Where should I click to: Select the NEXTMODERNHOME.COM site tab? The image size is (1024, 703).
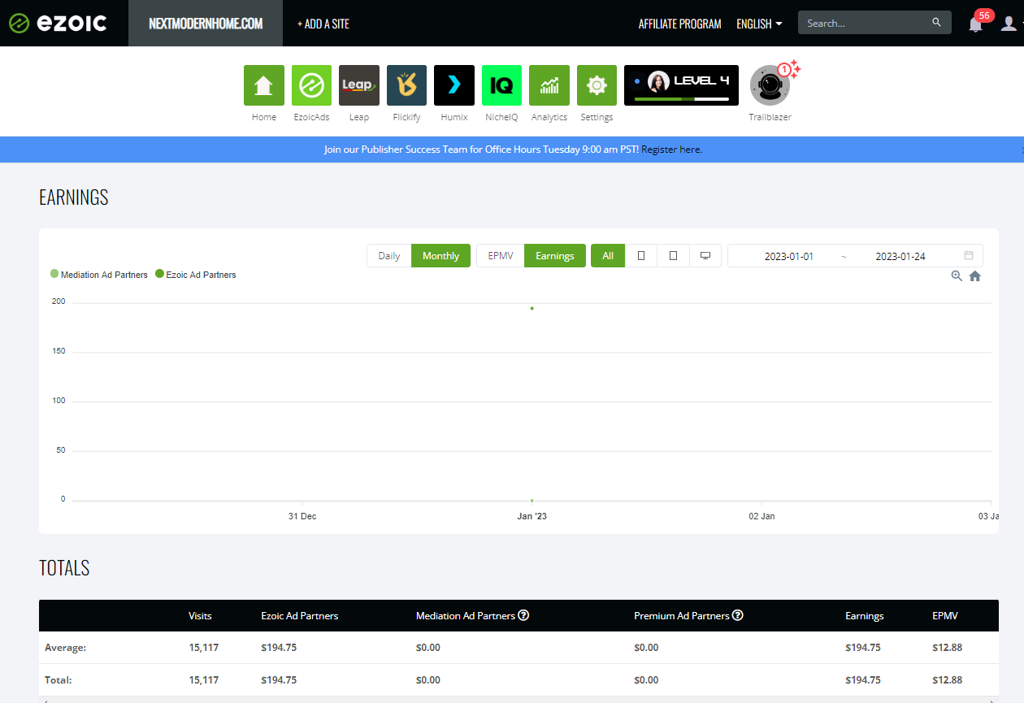pyautogui.click(x=206, y=24)
